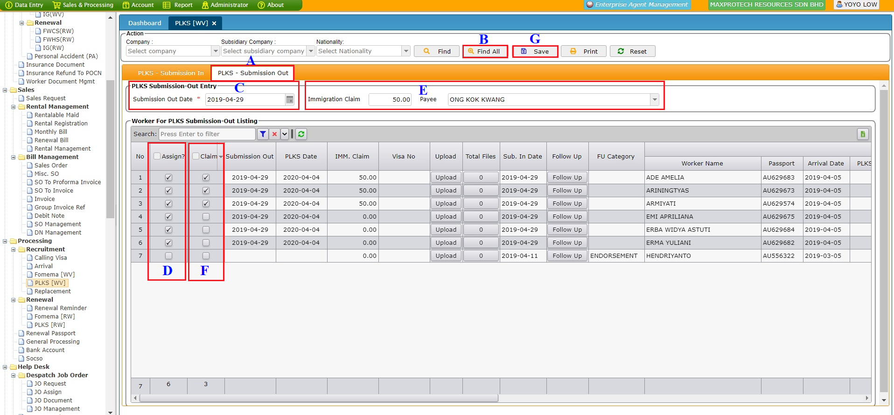Click the Search filter input field
The width and height of the screenshot is (894, 415).
pos(207,134)
